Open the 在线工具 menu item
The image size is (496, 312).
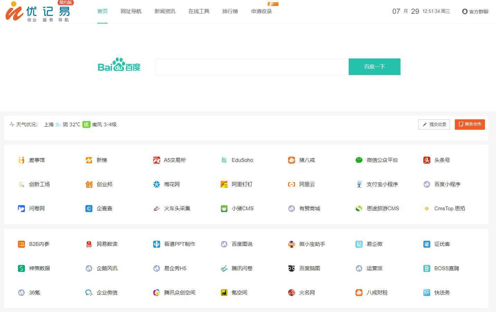tap(199, 11)
